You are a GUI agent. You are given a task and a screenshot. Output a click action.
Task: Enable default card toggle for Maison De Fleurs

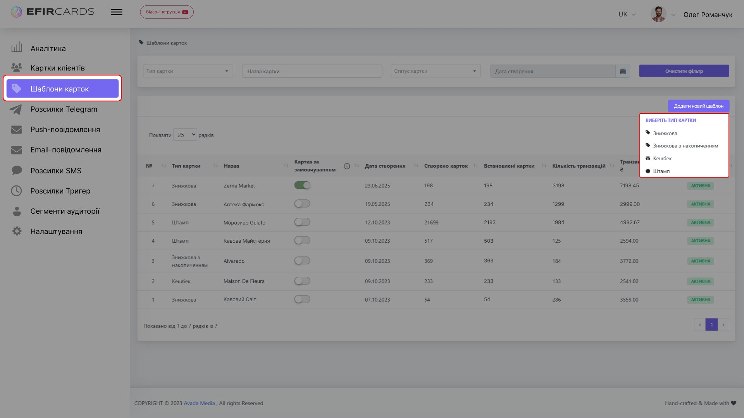point(302,281)
